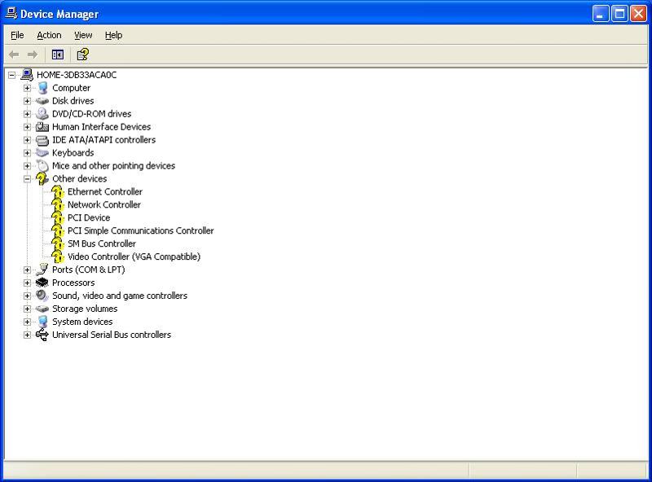Open the File menu
The height and width of the screenshot is (482, 652).
point(17,35)
